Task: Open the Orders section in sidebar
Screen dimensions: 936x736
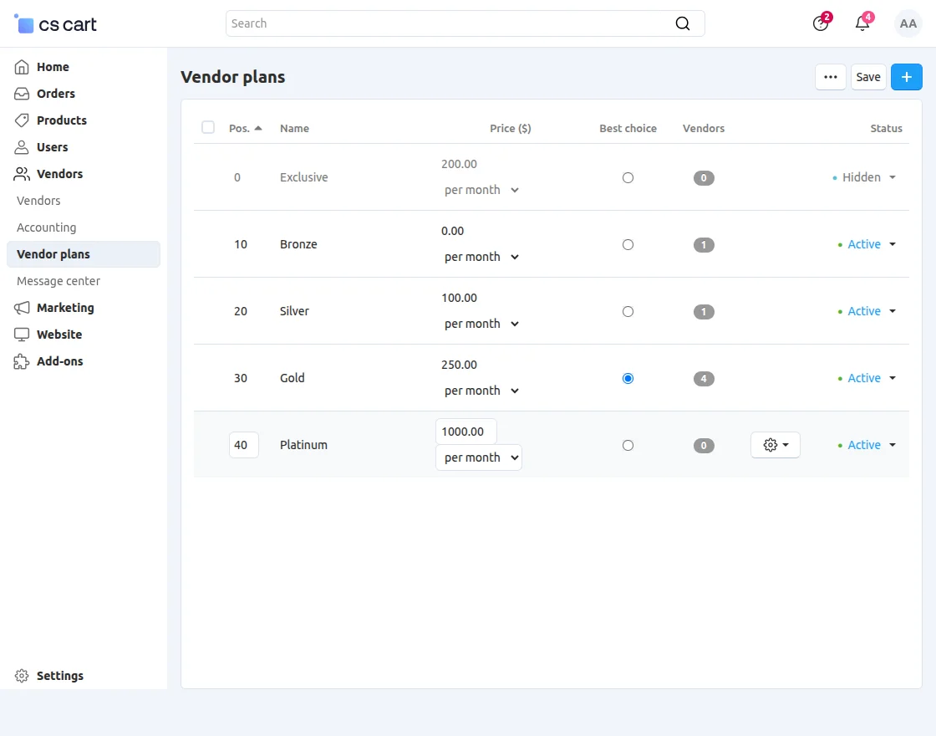Action: [x=53, y=93]
